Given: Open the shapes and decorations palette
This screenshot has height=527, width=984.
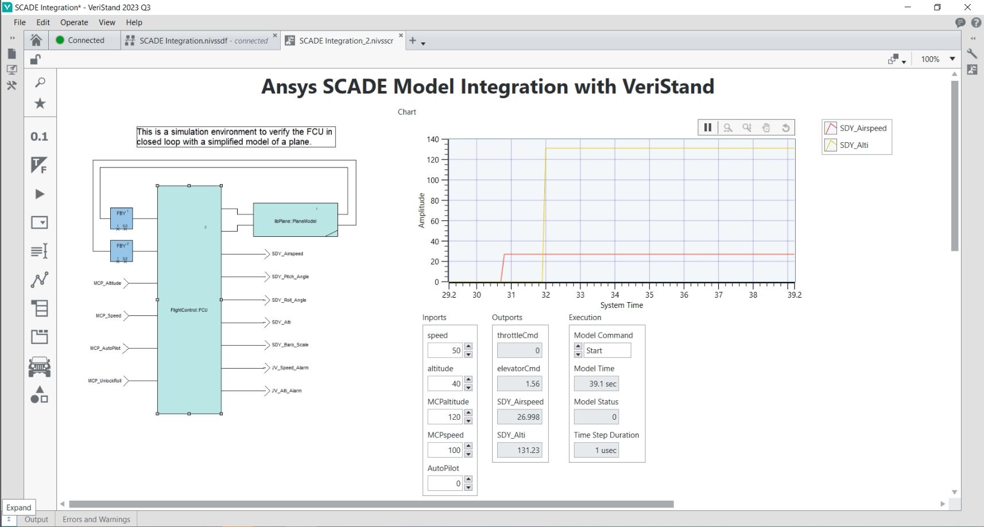Looking at the screenshot, I should click(x=39, y=395).
